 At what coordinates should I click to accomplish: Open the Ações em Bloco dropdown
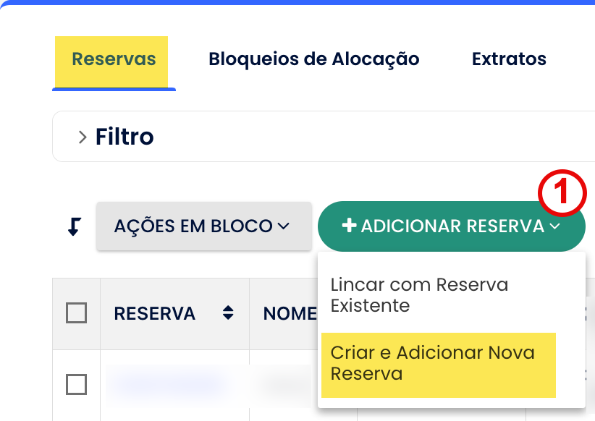[x=203, y=226]
